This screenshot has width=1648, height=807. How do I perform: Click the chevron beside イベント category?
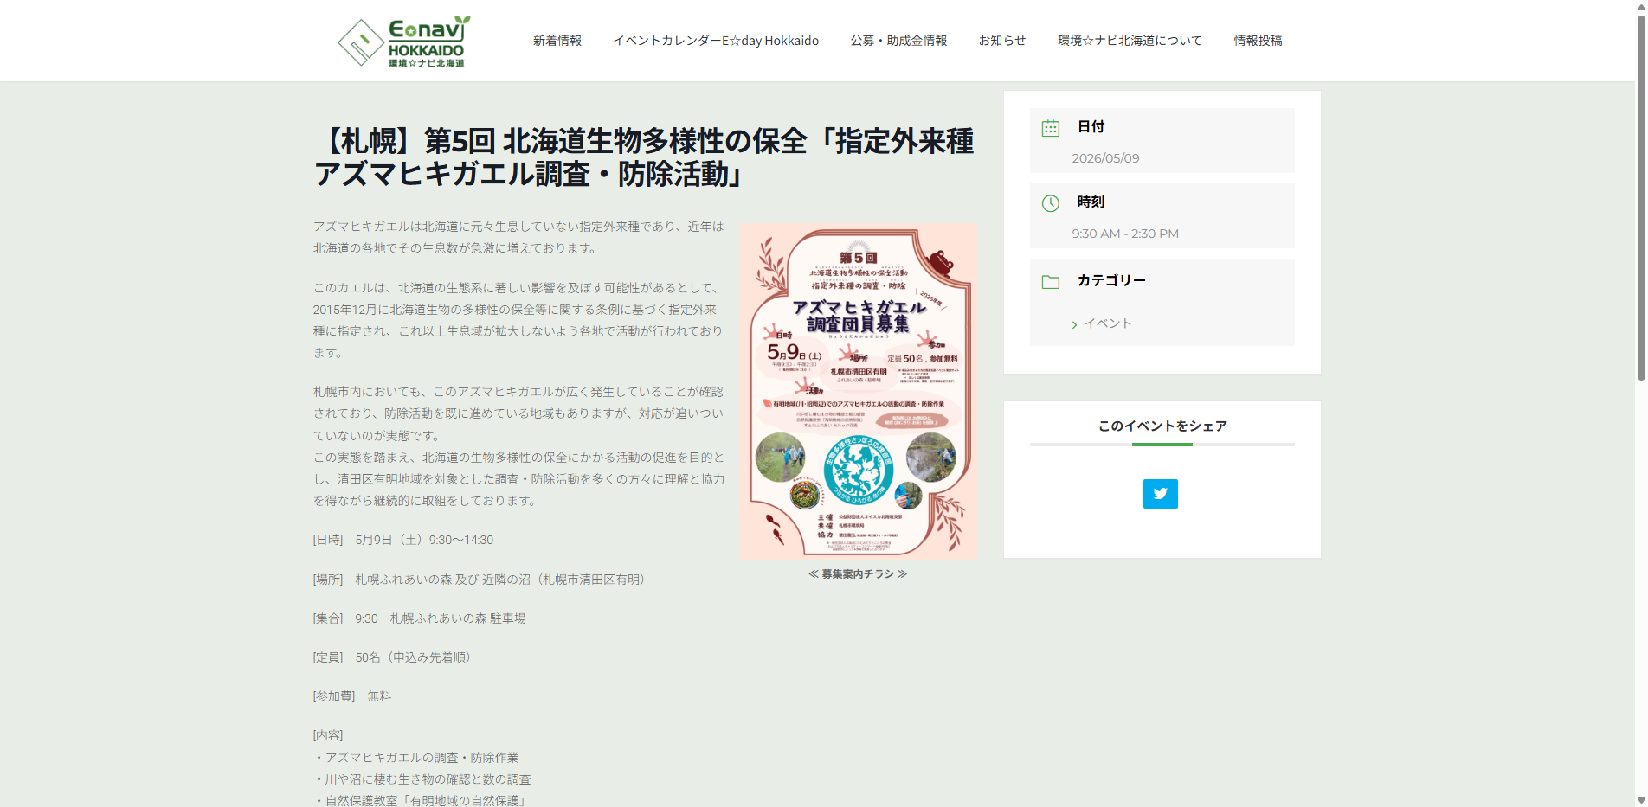(x=1074, y=324)
